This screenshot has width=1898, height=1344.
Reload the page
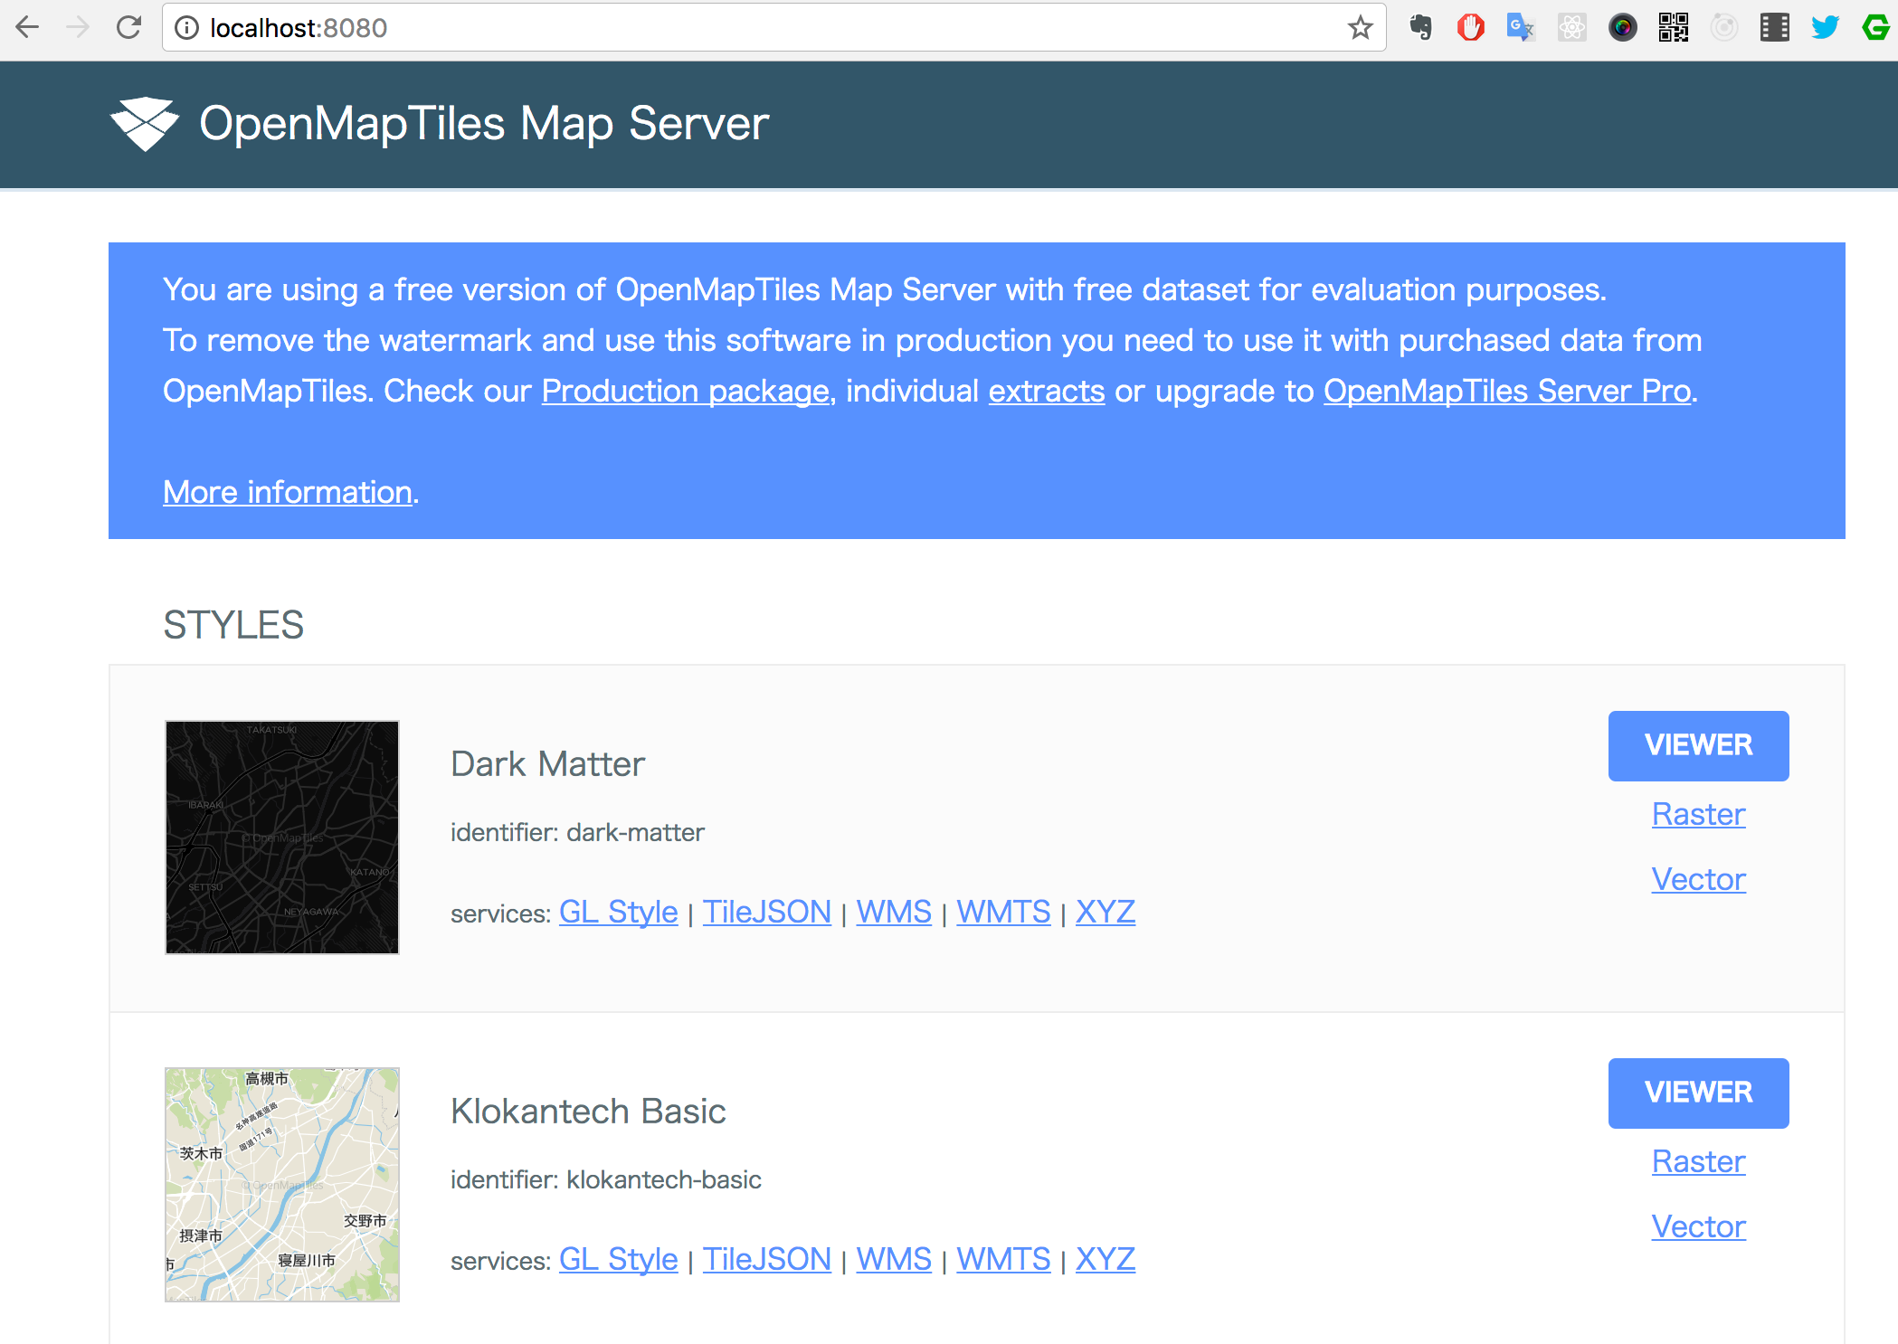[129, 27]
